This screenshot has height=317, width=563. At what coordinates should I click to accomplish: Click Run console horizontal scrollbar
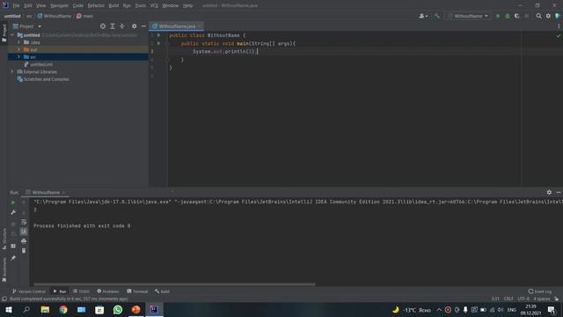point(174,284)
